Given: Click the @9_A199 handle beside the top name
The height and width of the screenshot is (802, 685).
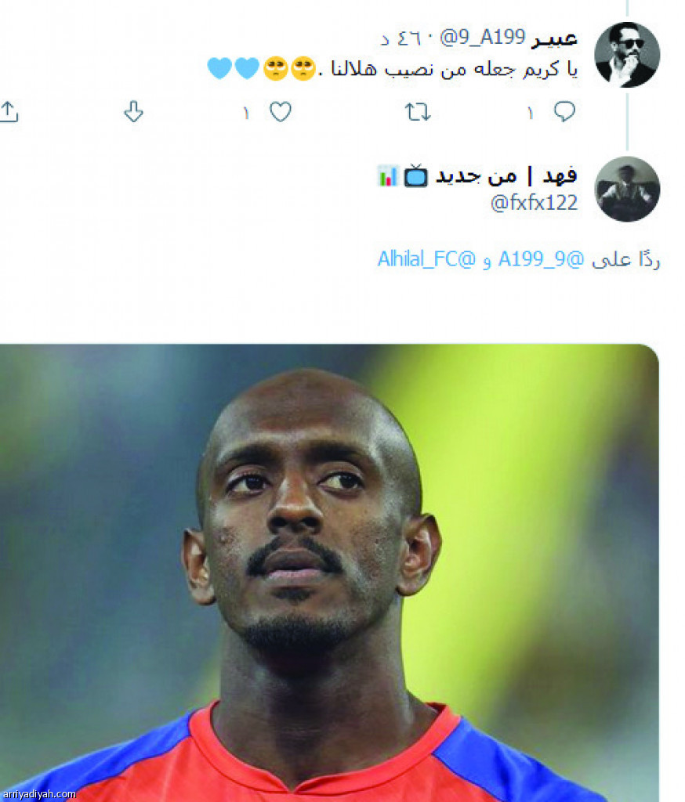Looking at the screenshot, I should pos(483,38).
